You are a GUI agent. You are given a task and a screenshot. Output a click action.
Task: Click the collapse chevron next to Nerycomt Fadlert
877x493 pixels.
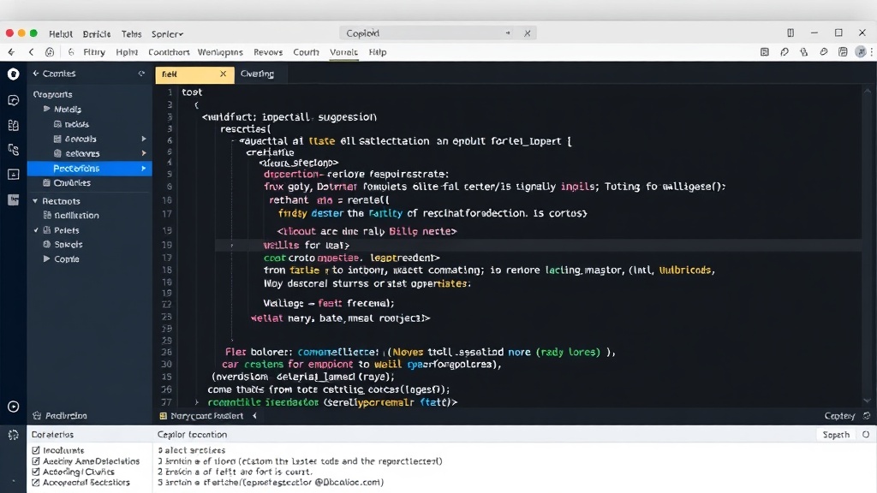point(254,415)
